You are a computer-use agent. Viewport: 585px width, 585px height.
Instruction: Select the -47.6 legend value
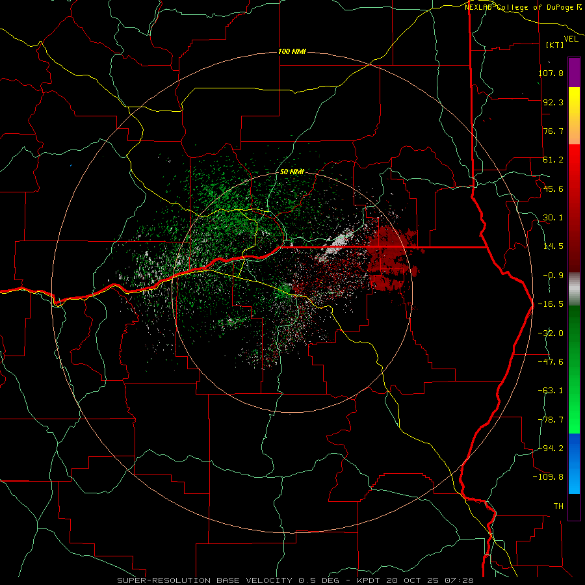coord(551,362)
